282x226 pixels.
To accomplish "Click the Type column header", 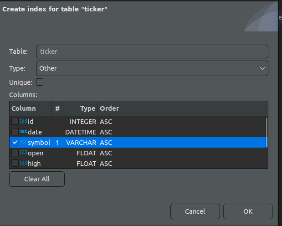I will coord(80,108).
